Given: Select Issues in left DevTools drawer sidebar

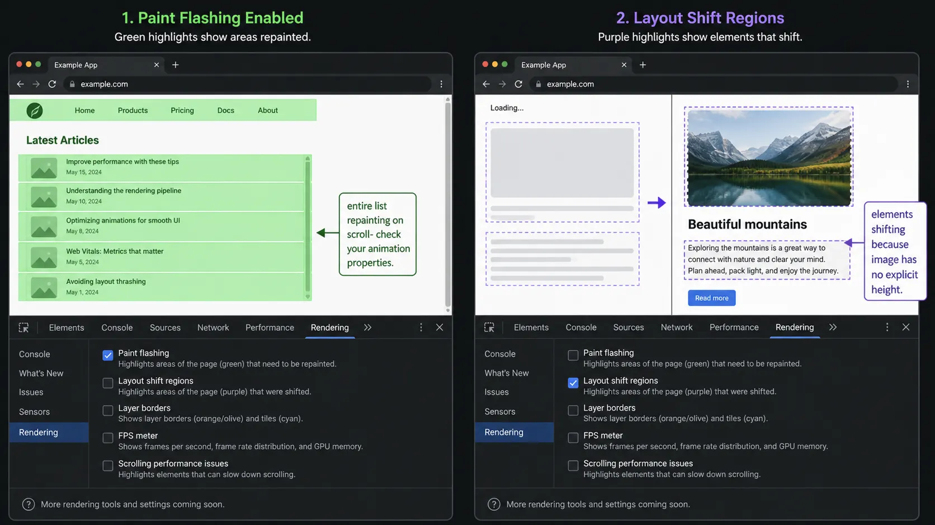Looking at the screenshot, I should click(x=31, y=392).
